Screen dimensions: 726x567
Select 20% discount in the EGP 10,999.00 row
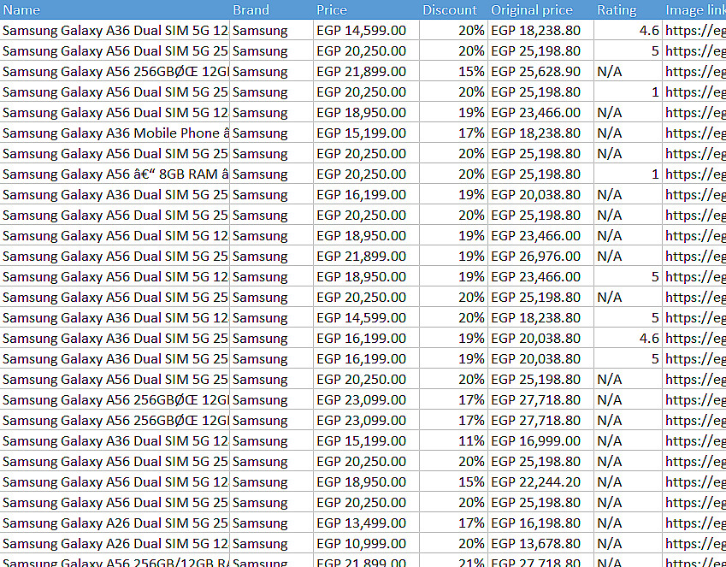tap(454, 543)
